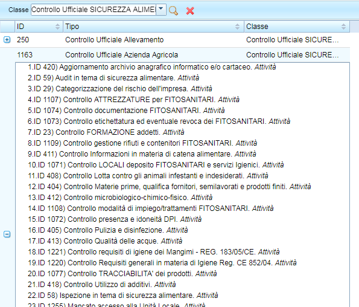Click the magnifying glass search icon
Screen dimensions: 359x307
coord(173,10)
